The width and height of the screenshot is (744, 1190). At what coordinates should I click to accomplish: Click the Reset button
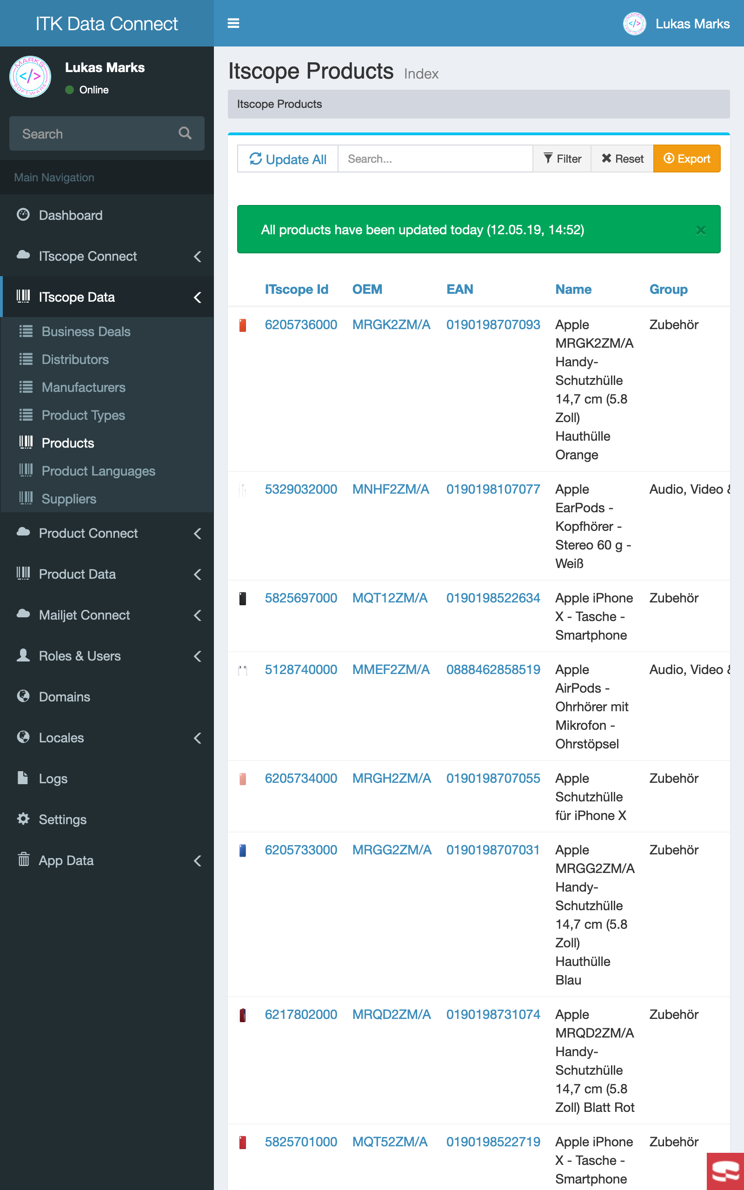[622, 159]
